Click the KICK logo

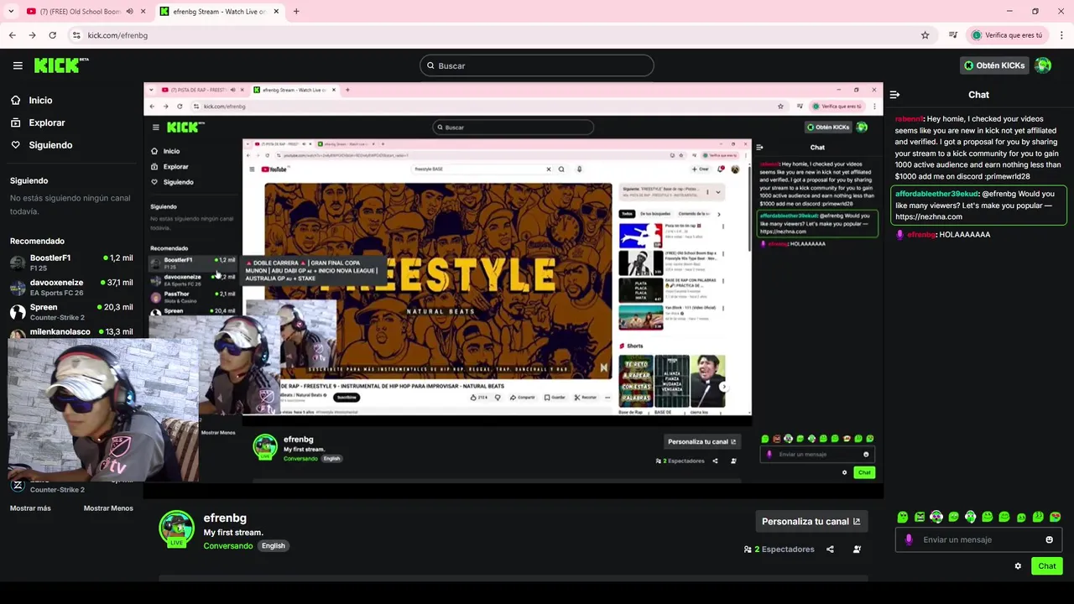pyautogui.click(x=61, y=65)
